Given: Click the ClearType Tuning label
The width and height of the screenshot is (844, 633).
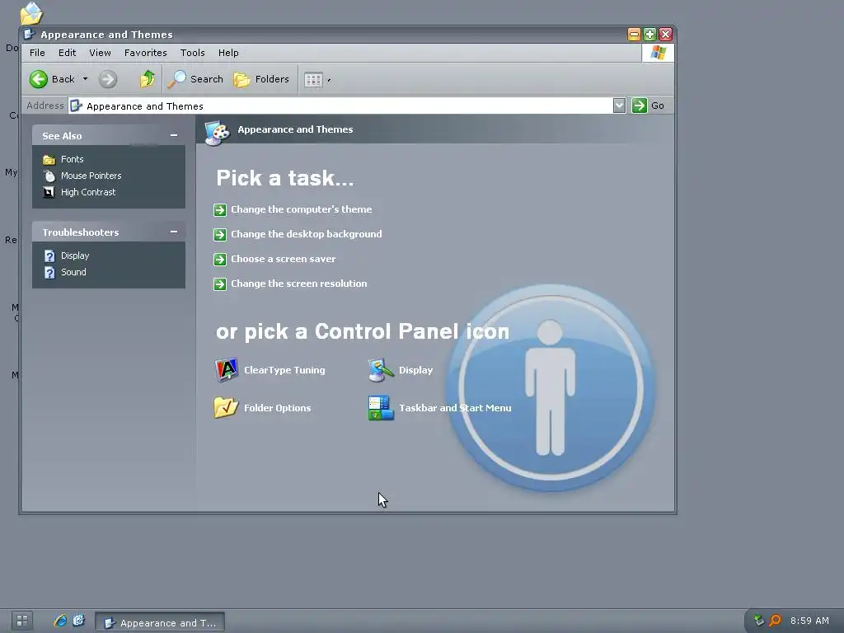Looking at the screenshot, I should coord(284,370).
